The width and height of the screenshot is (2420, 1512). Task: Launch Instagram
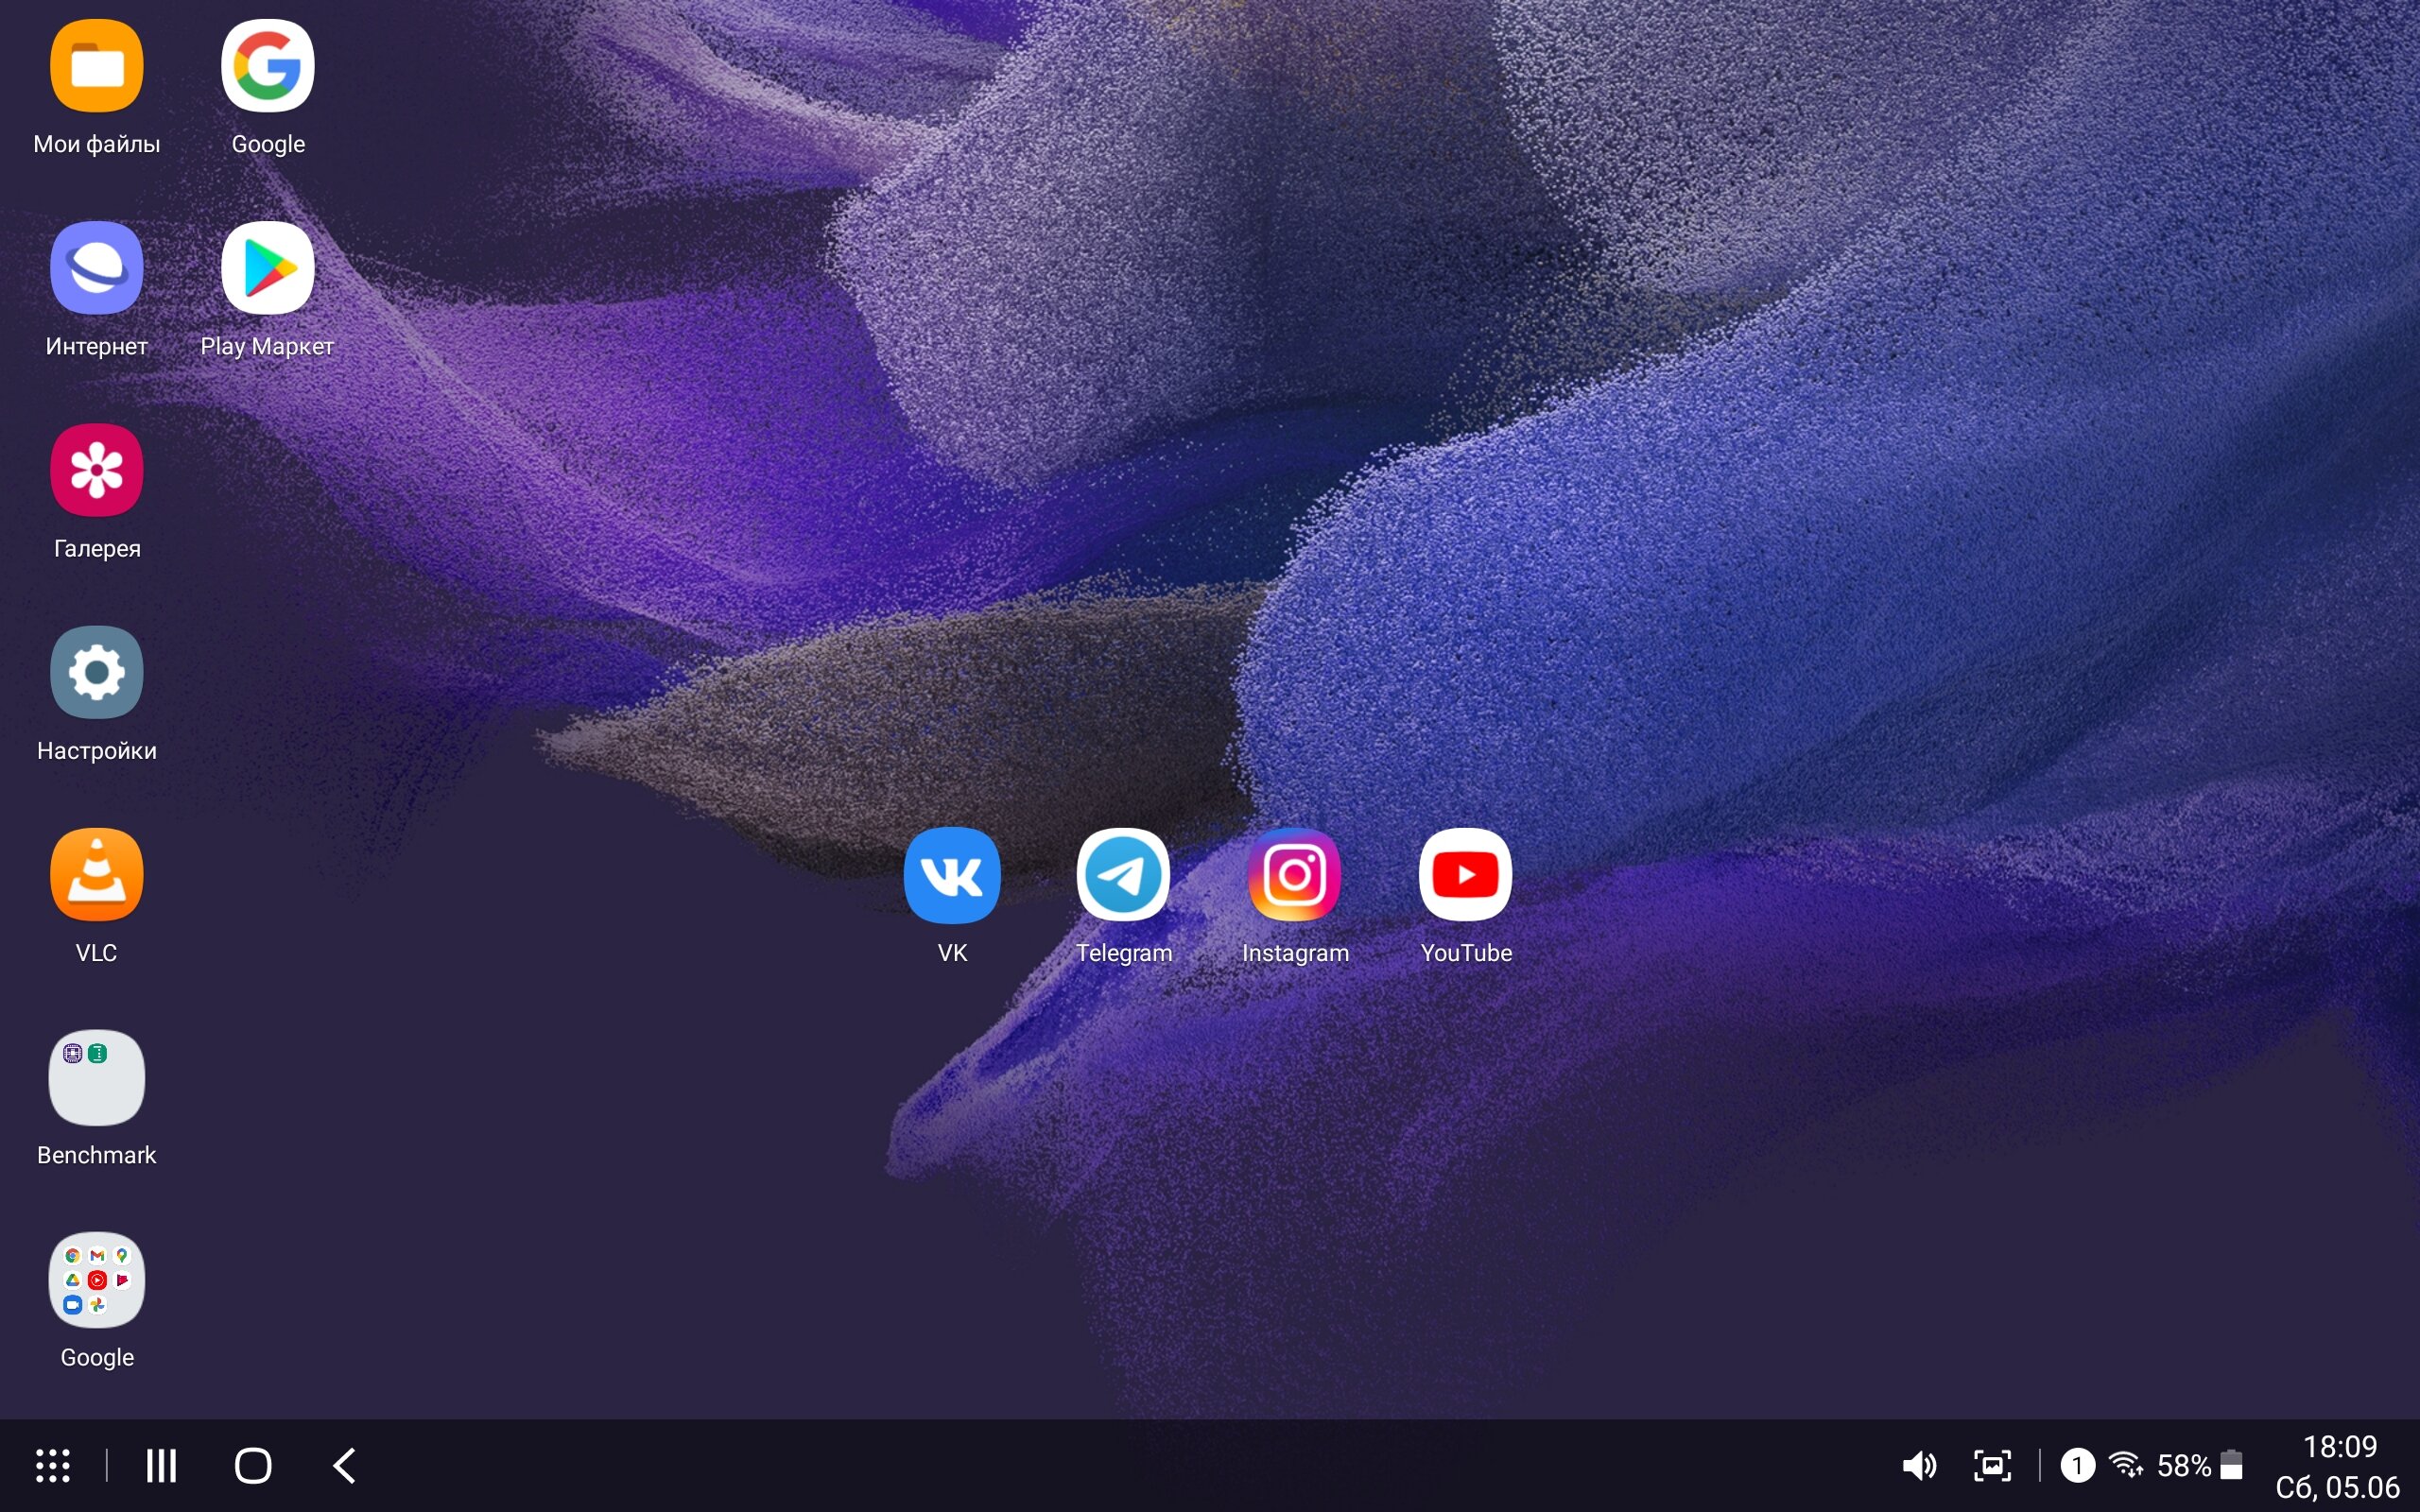(1295, 875)
